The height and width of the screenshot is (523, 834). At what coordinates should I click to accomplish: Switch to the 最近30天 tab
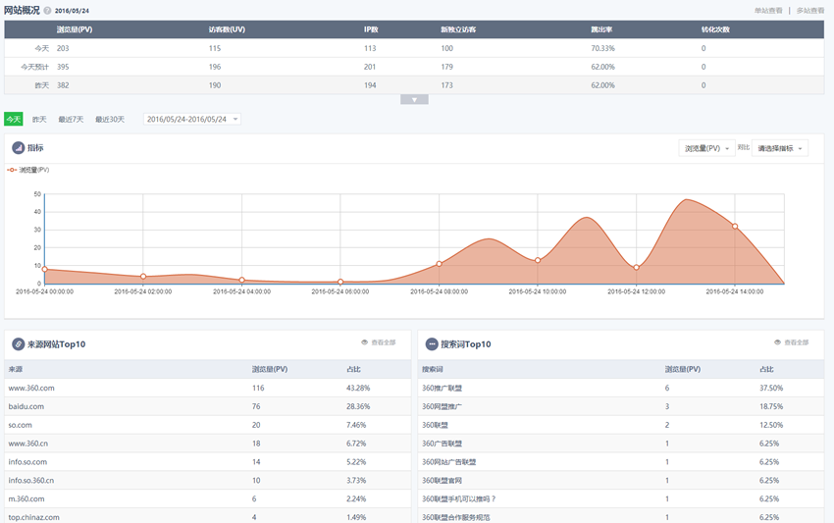[x=110, y=119]
